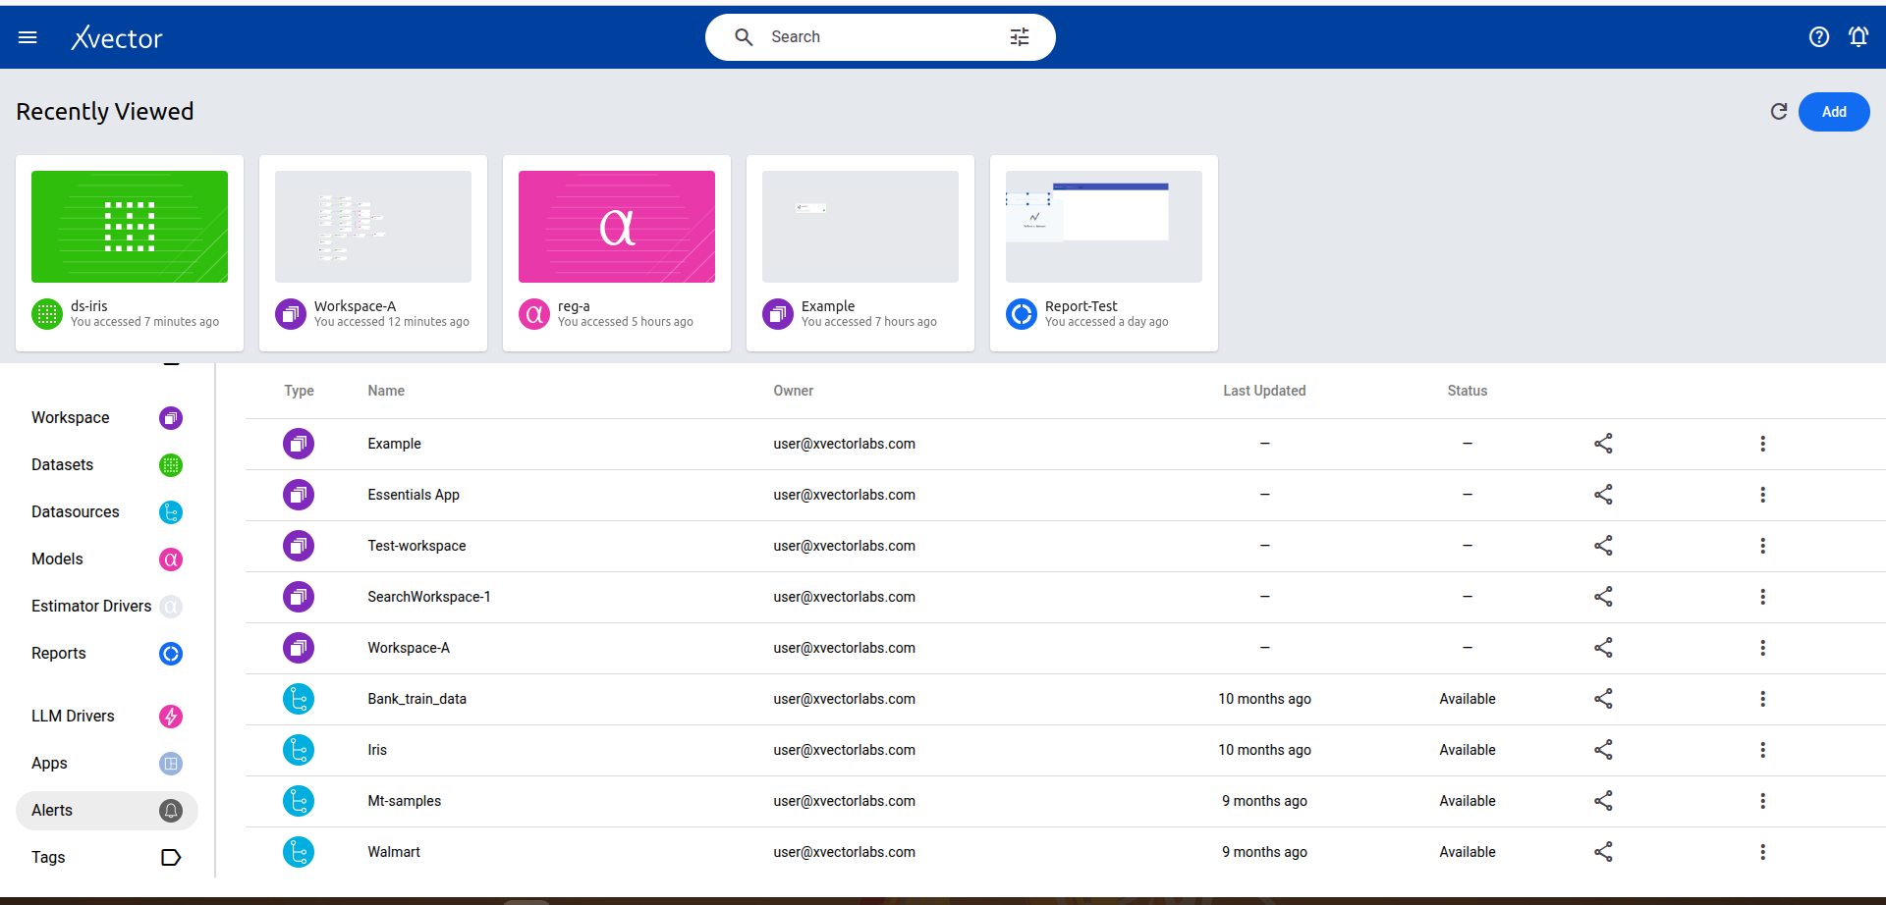Screen dimensions: 1886x905
Task: Click the Status column header
Action: [x=1468, y=391]
